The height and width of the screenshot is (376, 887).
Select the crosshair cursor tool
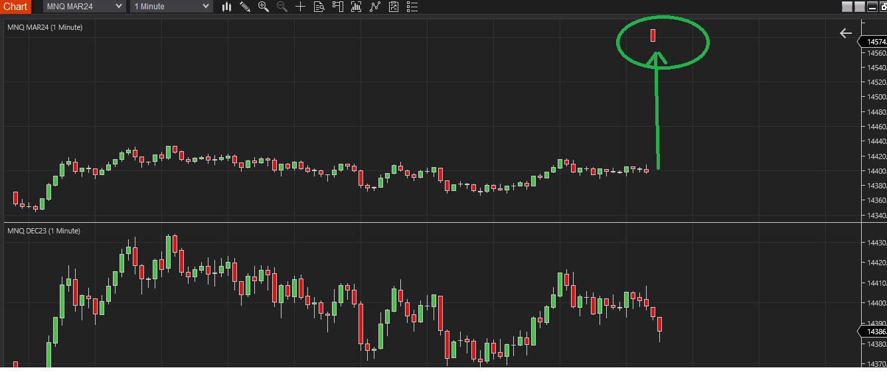[301, 7]
